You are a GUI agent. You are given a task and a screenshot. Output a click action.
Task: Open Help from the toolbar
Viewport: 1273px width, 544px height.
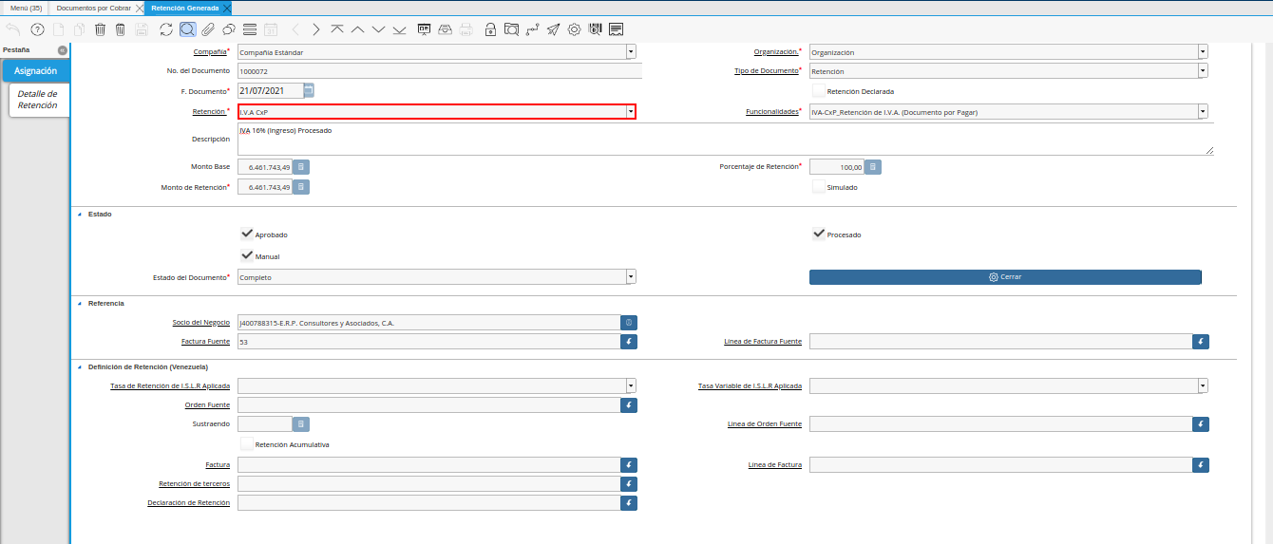pos(38,29)
